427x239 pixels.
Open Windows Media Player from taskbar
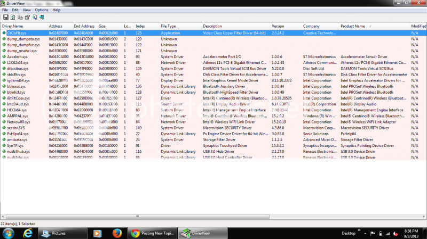(97, 233)
